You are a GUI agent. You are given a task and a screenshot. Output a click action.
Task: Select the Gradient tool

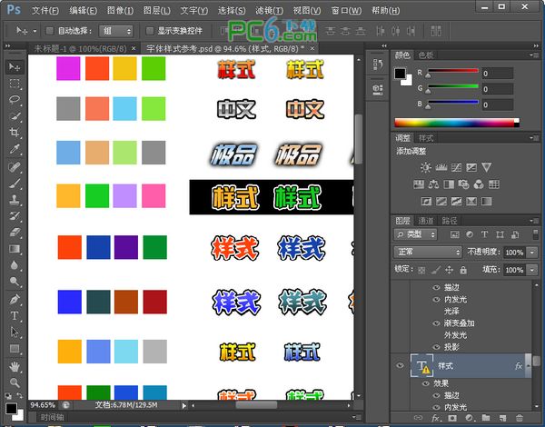15,249
